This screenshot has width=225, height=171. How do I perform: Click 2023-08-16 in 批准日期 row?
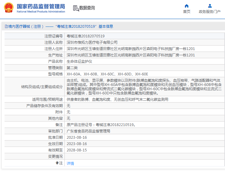77,137
